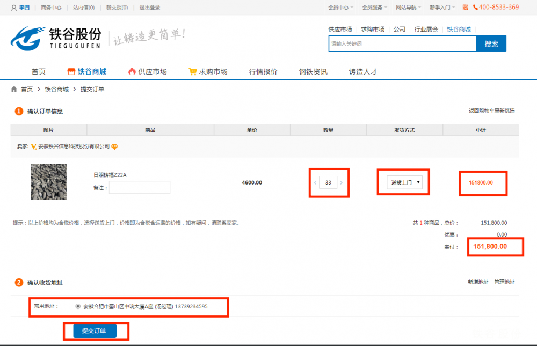This screenshot has height=346, width=537.
Task: Click the seller's V badge icon
Action: [x=34, y=146]
